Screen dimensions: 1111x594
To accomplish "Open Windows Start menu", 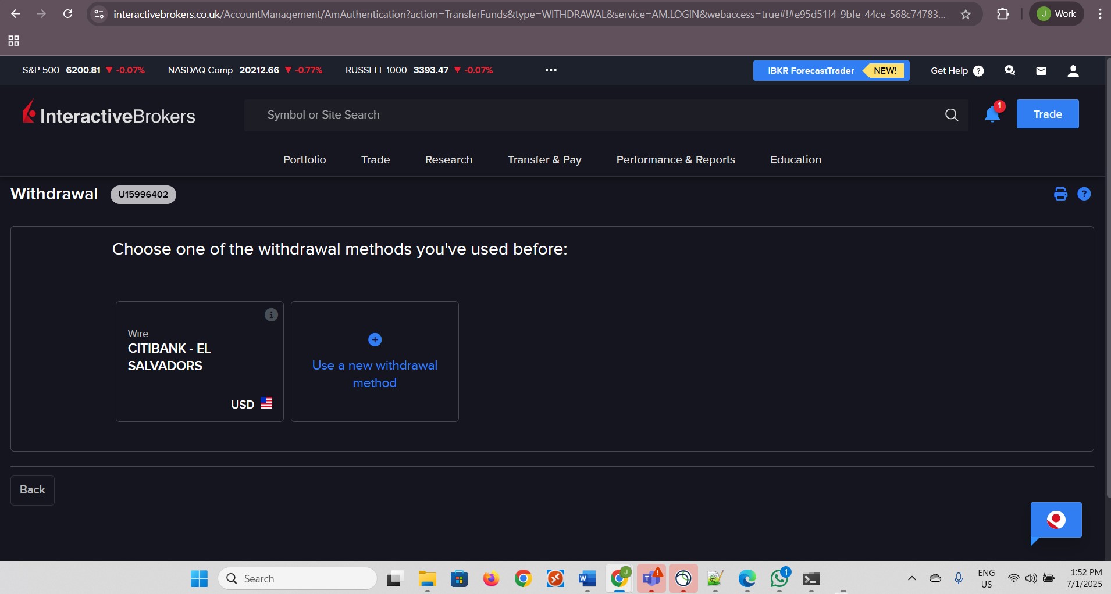I will pyautogui.click(x=199, y=579).
